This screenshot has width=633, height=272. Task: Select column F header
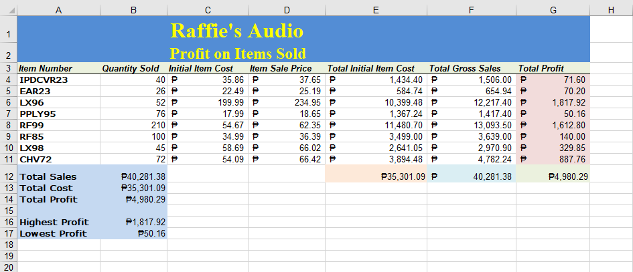pos(471,11)
